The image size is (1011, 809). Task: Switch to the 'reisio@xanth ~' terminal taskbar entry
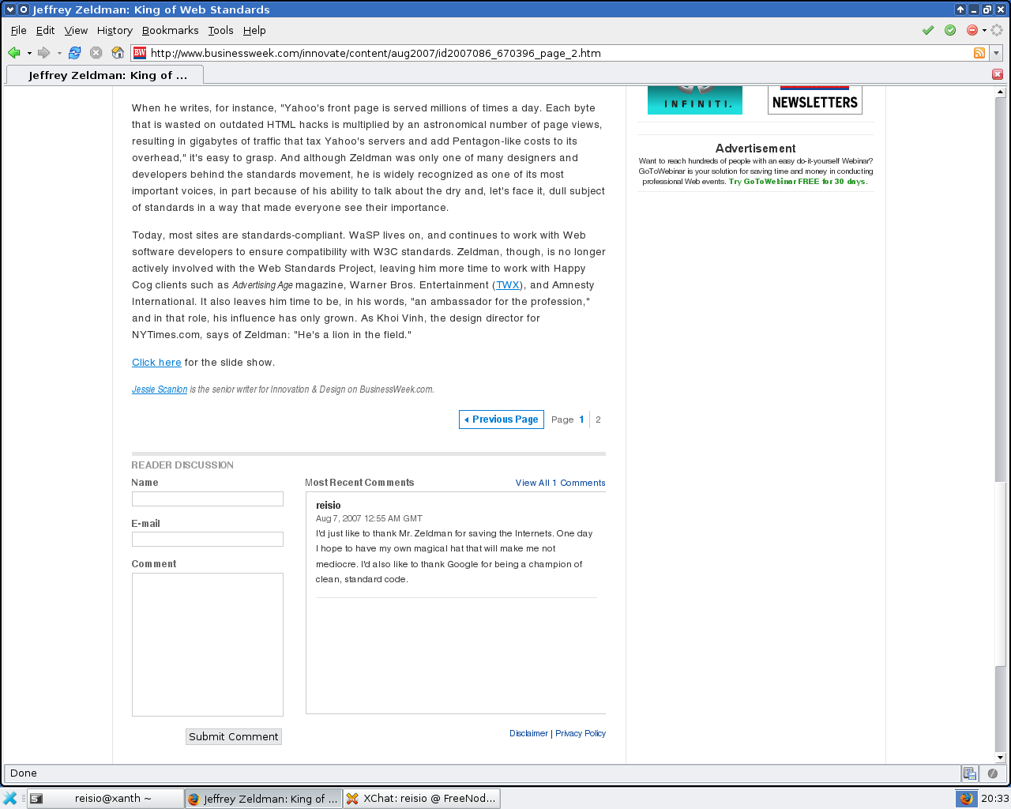(105, 799)
